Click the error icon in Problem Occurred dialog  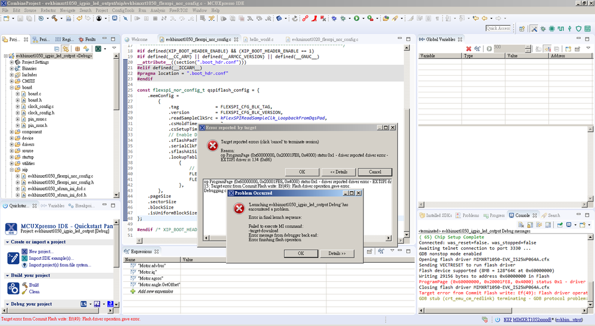point(239,209)
